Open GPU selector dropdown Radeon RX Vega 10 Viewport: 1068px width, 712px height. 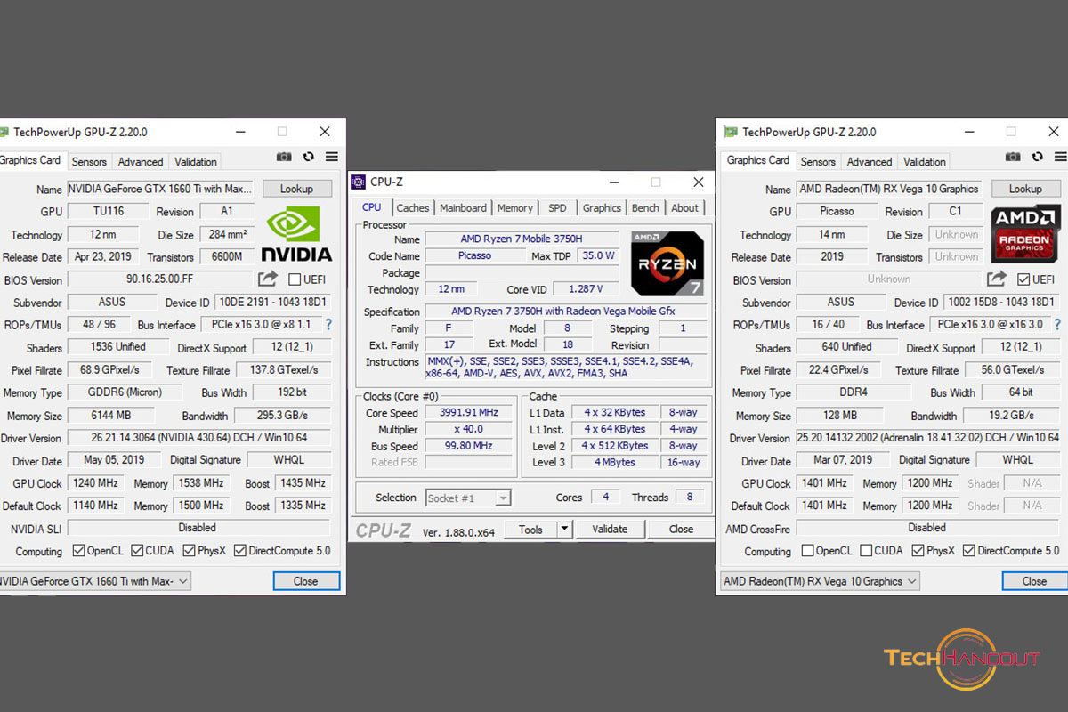pyautogui.click(x=819, y=581)
